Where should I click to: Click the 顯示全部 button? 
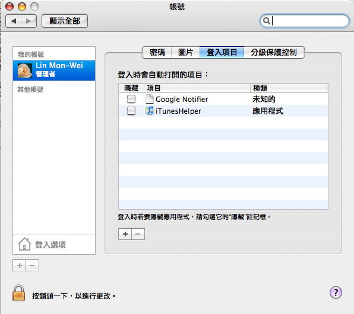tap(65, 21)
